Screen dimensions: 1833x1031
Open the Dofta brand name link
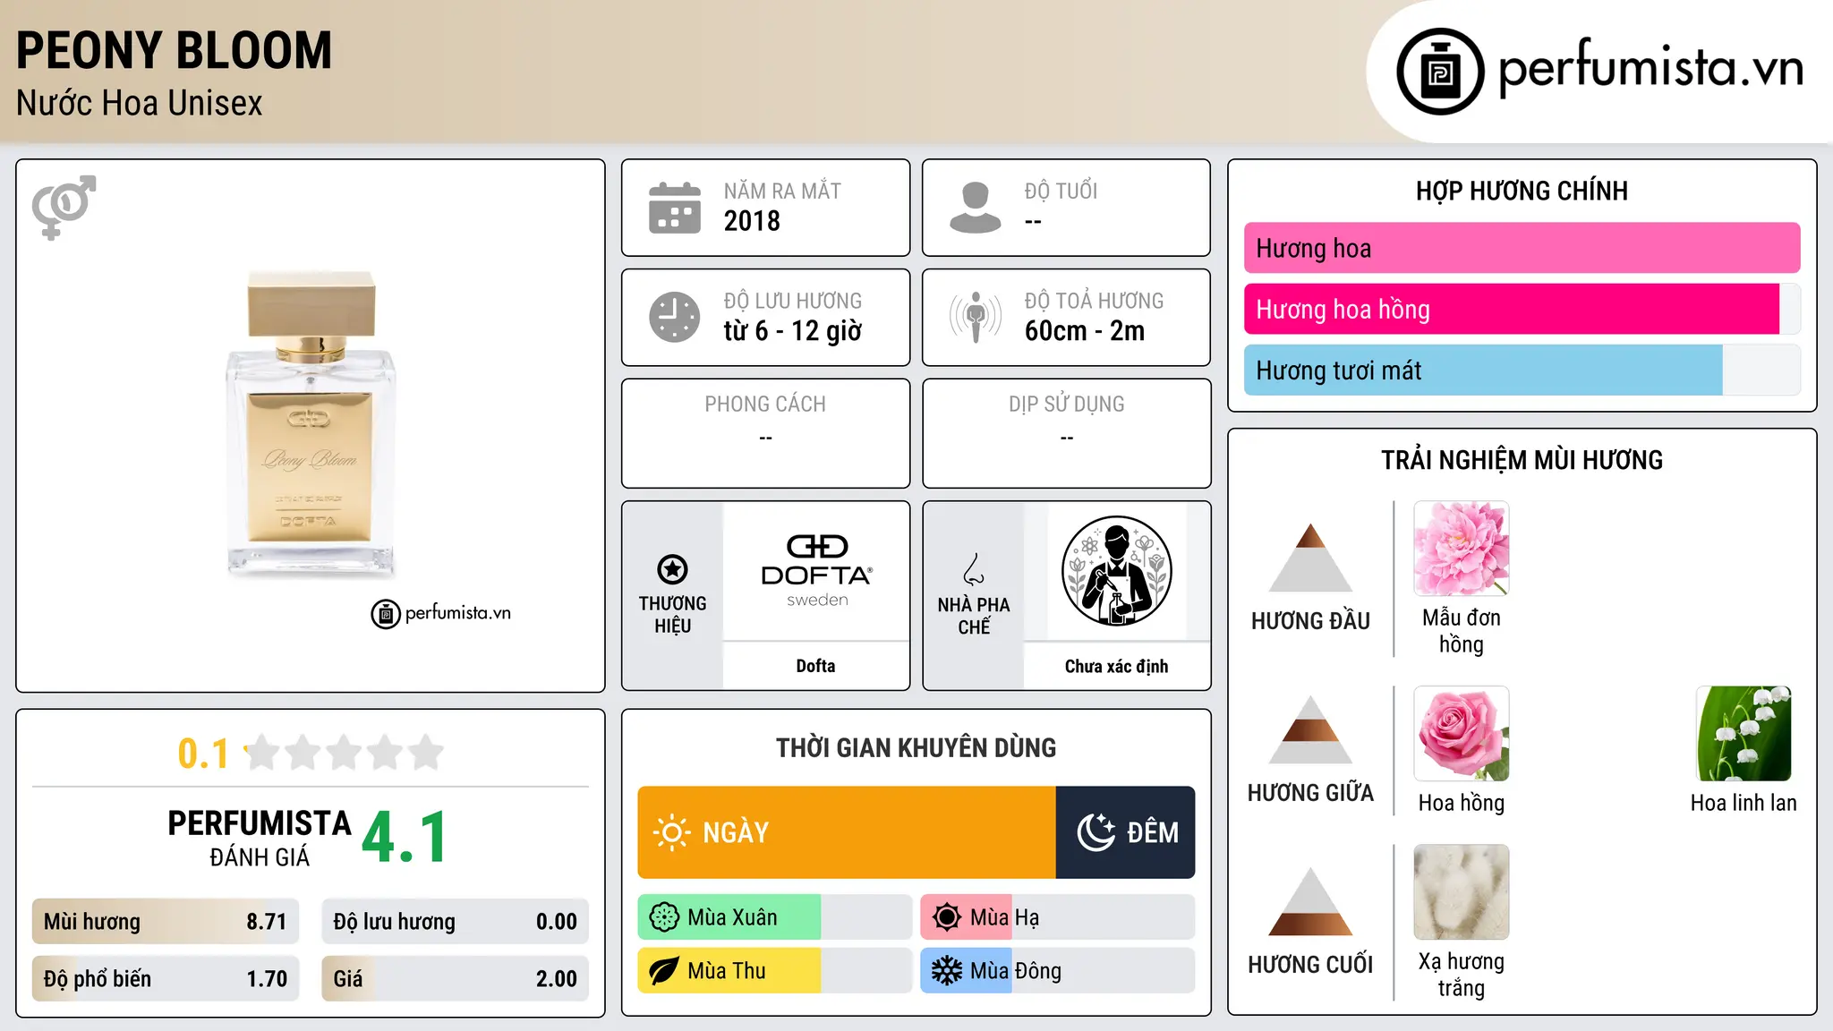point(815,666)
